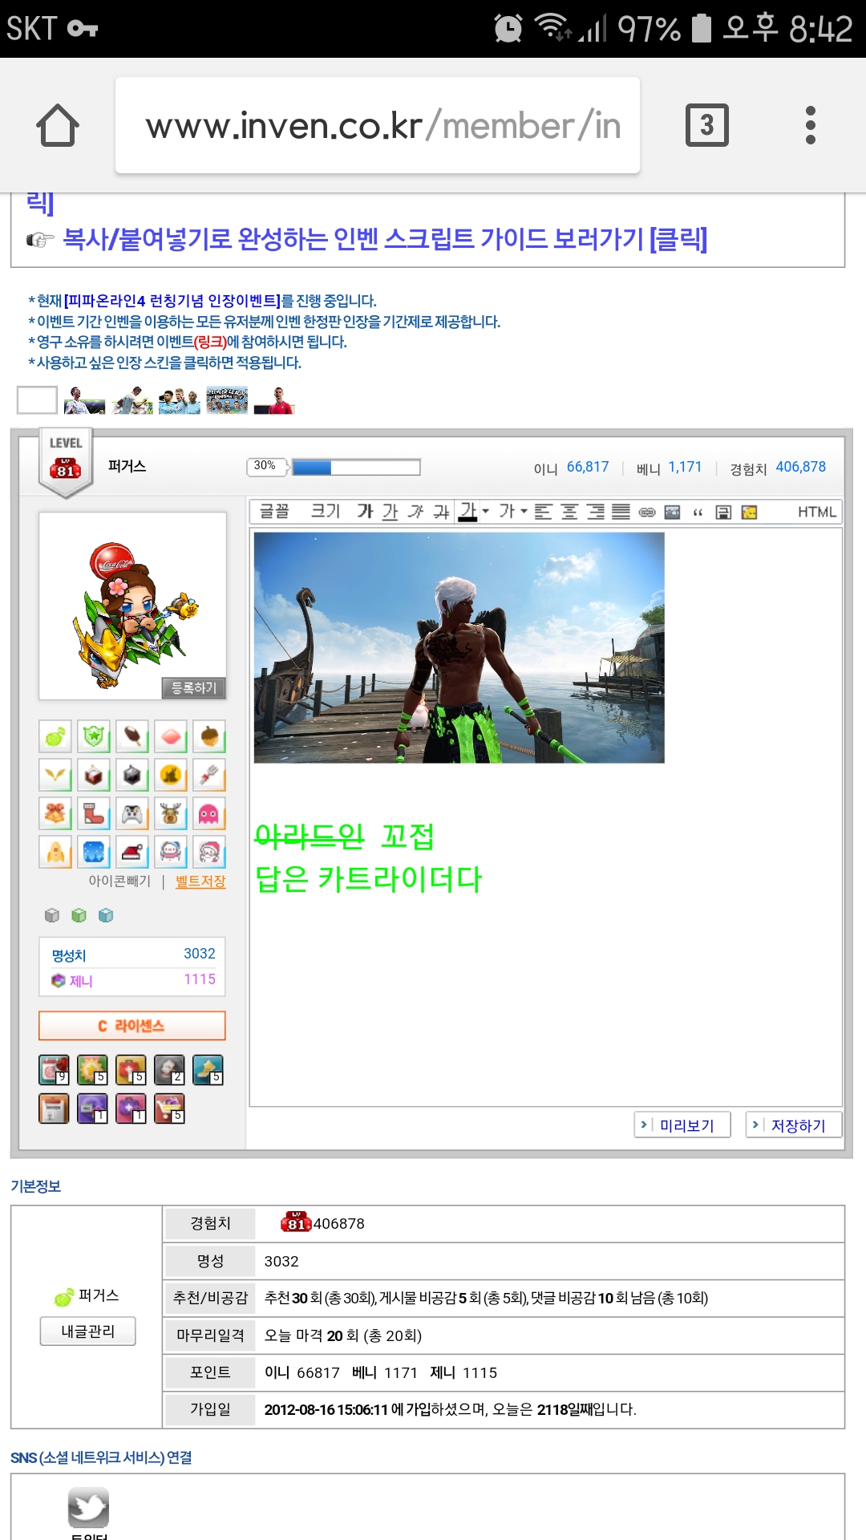The image size is (866, 1540).
Task: Insert a hyperlink with the chain icon
Action: click(647, 512)
